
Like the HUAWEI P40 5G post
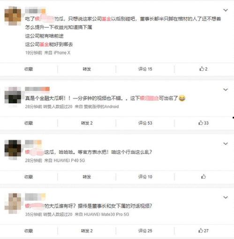[x=204, y=177]
